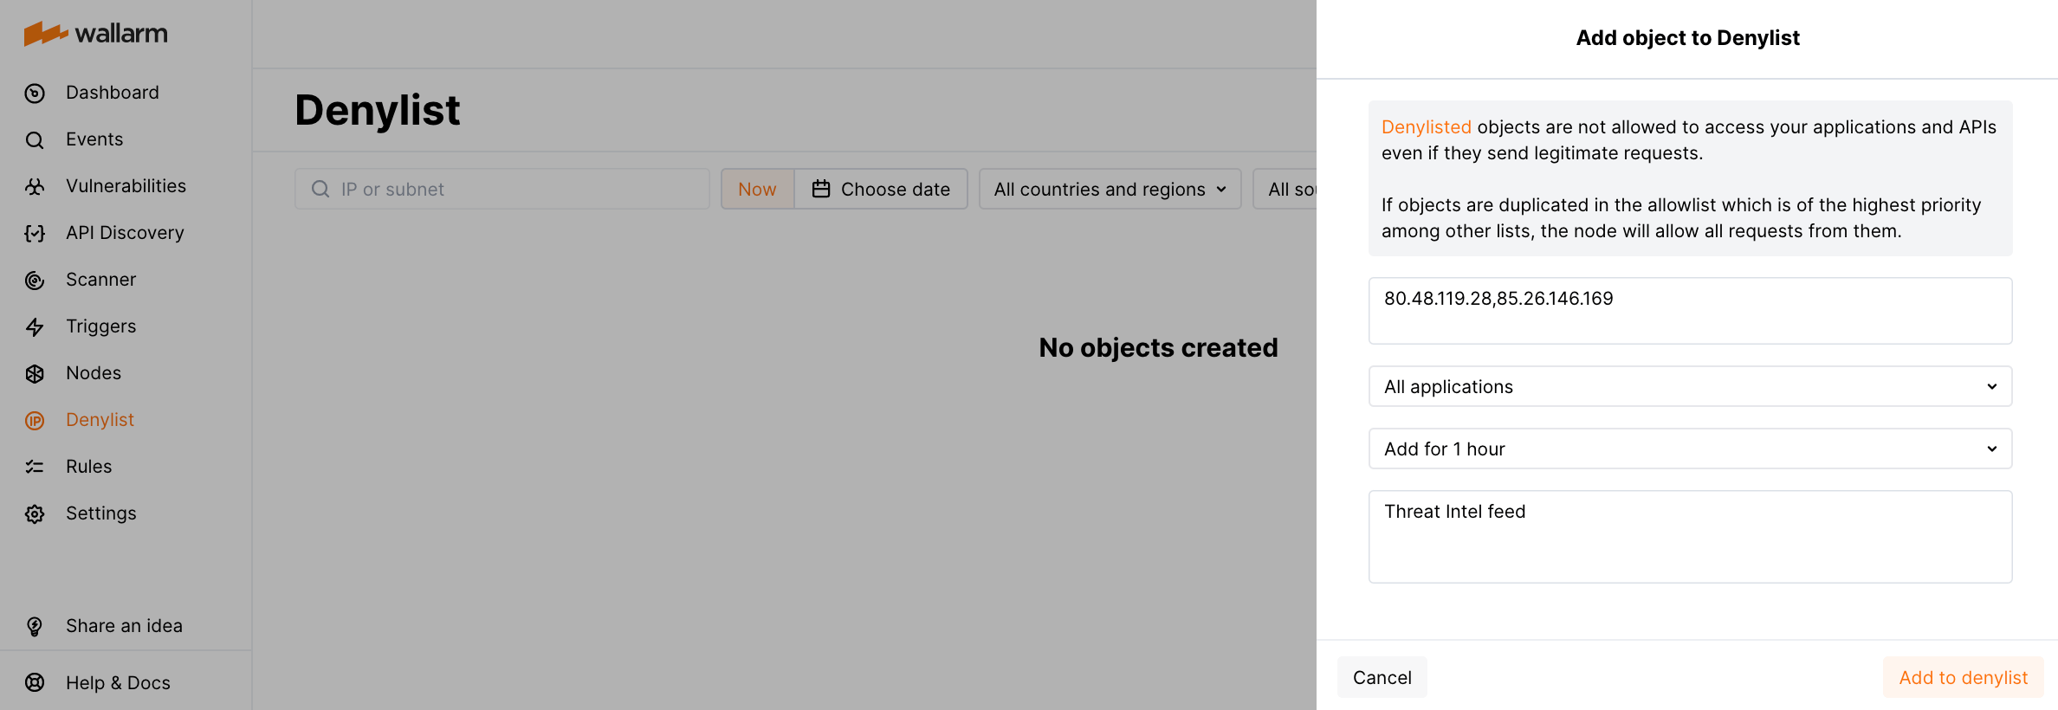Image resolution: width=2058 pixels, height=710 pixels.
Task: Expand All countries and regions dropdown
Action: pyautogui.click(x=1110, y=189)
